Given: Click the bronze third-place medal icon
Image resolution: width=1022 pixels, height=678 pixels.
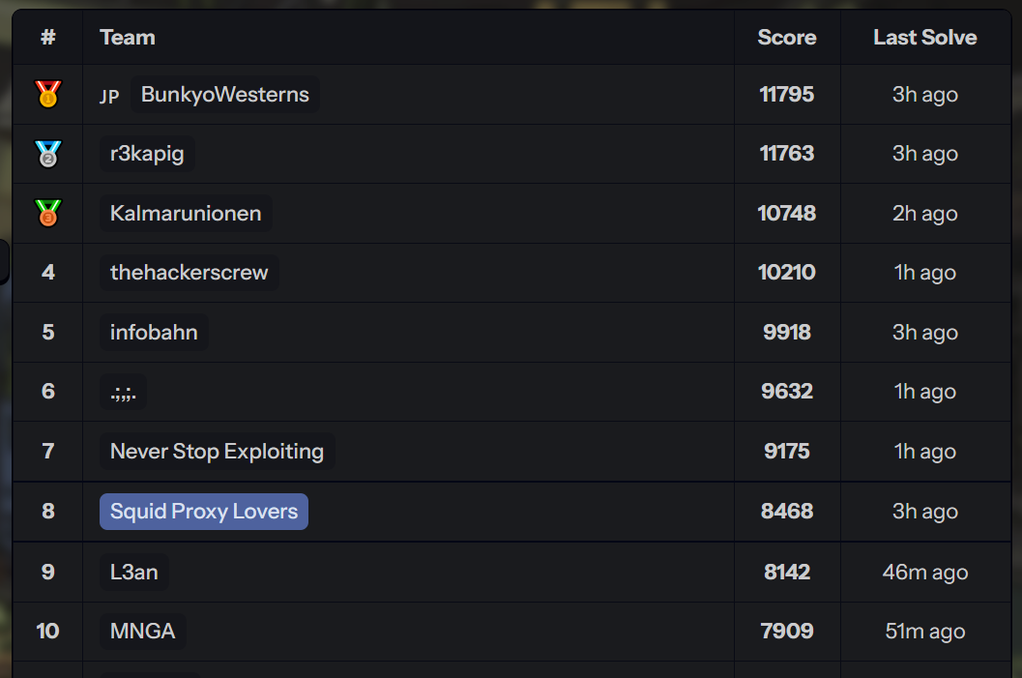Looking at the screenshot, I should pyautogui.click(x=47, y=213).
